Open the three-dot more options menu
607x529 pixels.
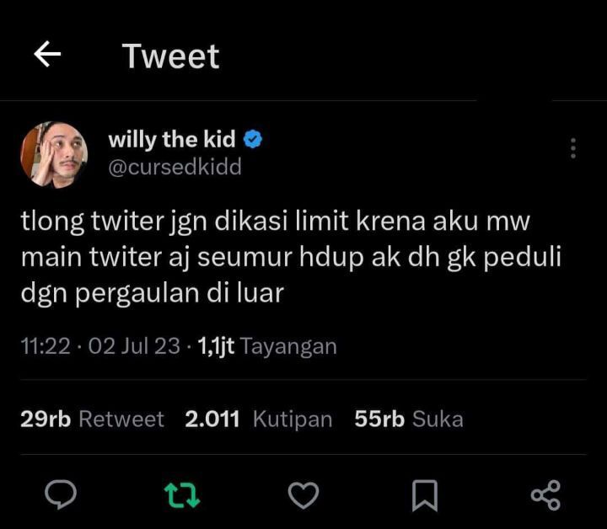pos(573,148)
